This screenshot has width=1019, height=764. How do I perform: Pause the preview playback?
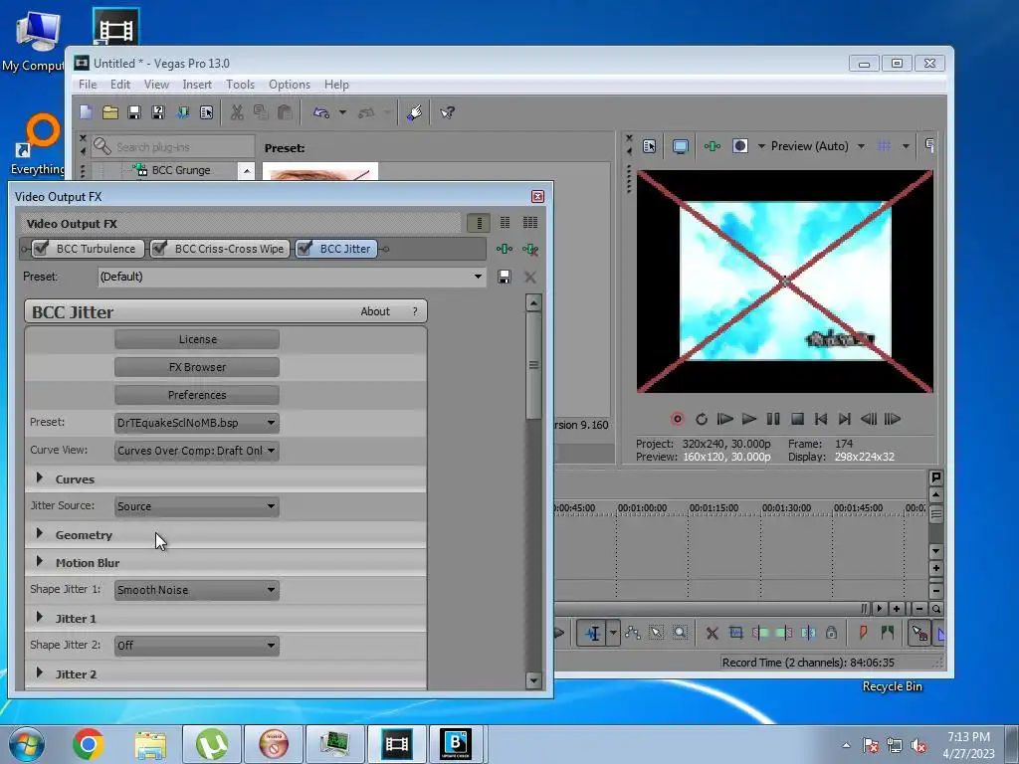click(x=772, y=419)
